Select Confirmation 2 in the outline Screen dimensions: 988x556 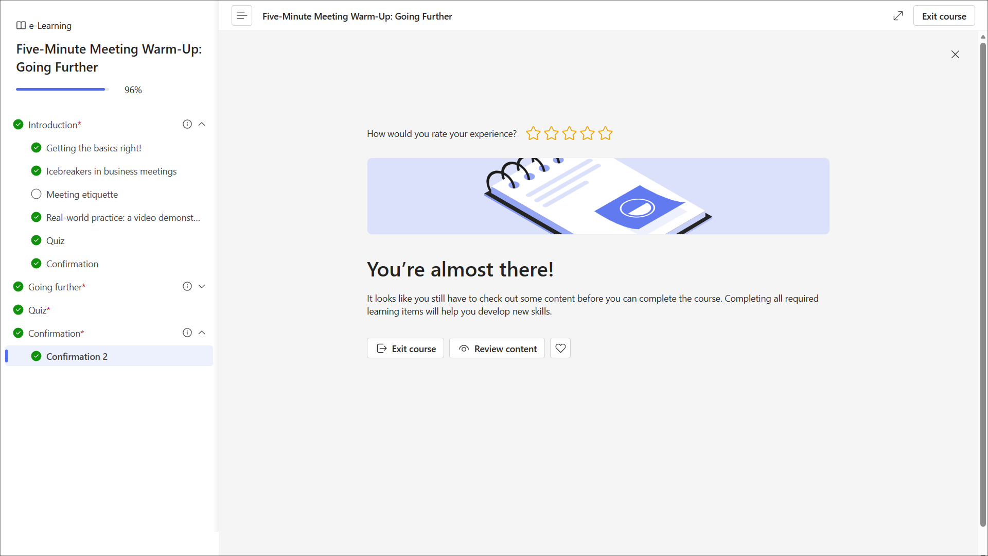(77, 356)
